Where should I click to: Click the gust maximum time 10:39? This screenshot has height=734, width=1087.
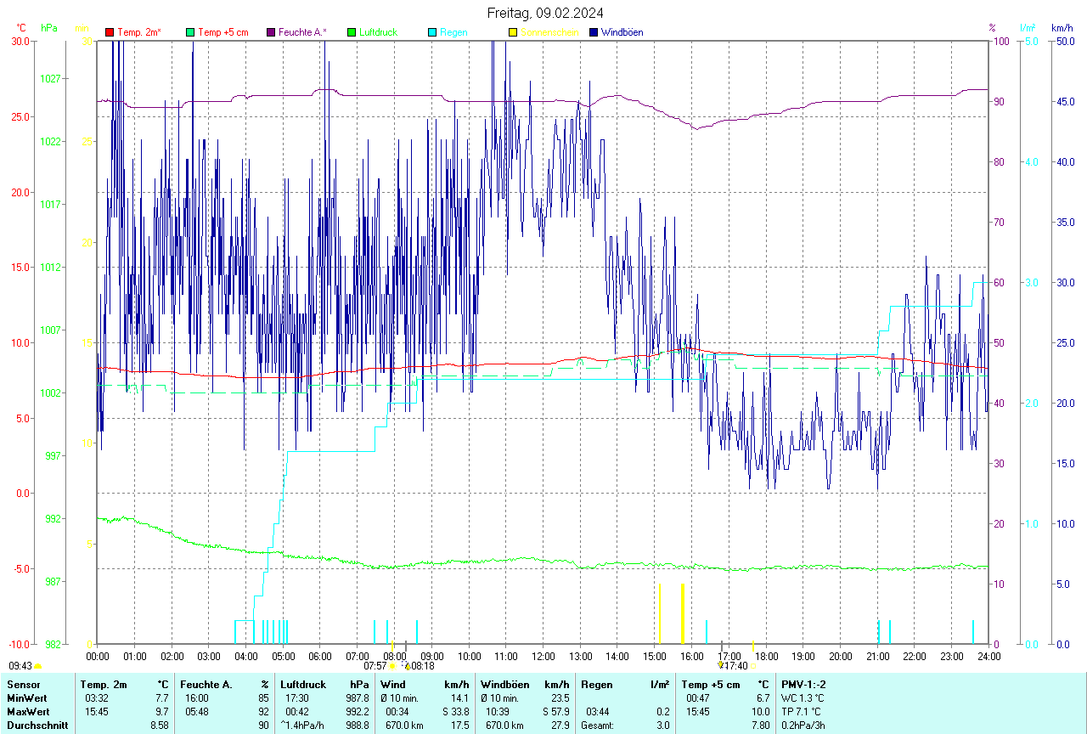click(x=497, y=712)
